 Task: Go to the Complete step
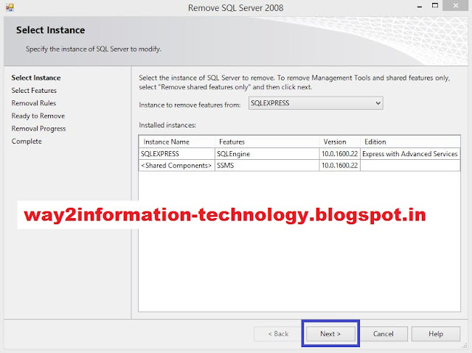click(x=27, y=141)
